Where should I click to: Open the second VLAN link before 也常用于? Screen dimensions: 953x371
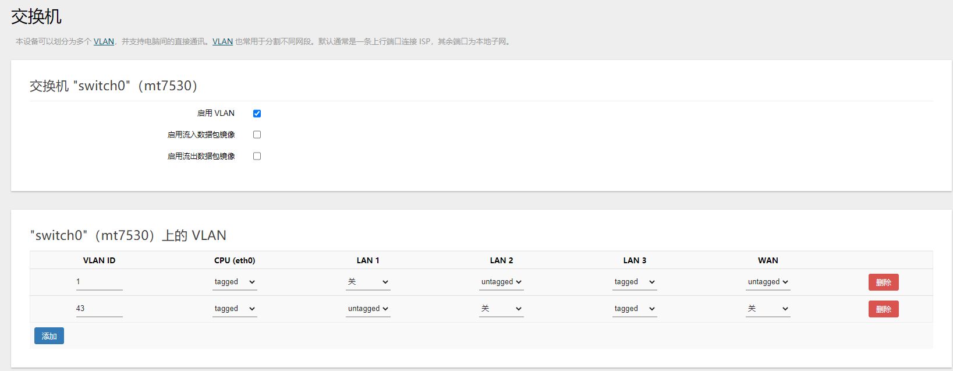coord(222,41)
